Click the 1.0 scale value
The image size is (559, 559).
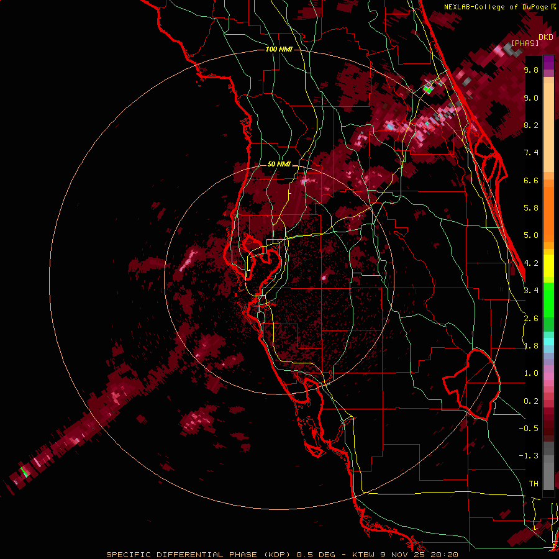click(x=531, y=373)
